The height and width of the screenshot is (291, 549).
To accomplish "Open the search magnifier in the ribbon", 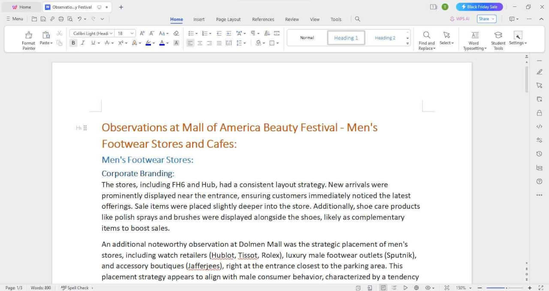I will pos(357,19).
